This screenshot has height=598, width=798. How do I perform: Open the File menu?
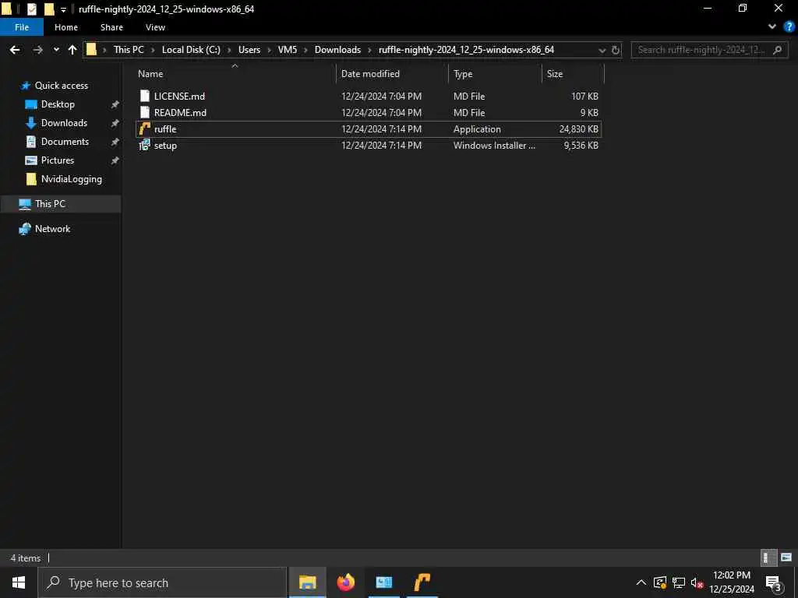click(x=22, y=27)
